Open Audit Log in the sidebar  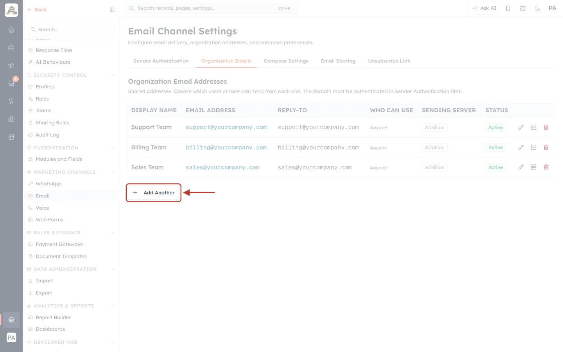pyautogui.click(x=47, y=135)
